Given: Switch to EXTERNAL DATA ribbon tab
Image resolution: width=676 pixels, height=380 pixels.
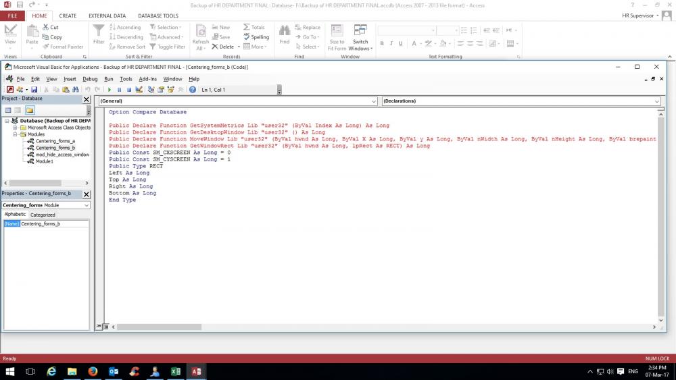Looking at the screenshot, I should (x=107, y=16).
